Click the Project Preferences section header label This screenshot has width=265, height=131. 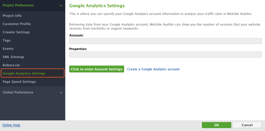click(x=18, y=5)
